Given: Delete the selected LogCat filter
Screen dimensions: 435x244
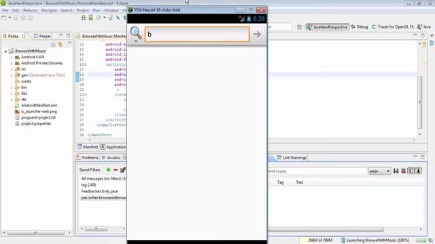Looking at the screenshot, I should [x=116, y=170].
